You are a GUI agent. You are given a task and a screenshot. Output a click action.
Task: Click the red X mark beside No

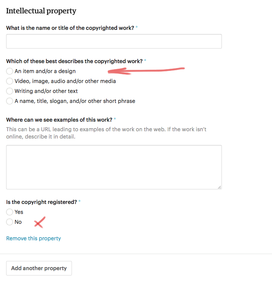[40, 222]
